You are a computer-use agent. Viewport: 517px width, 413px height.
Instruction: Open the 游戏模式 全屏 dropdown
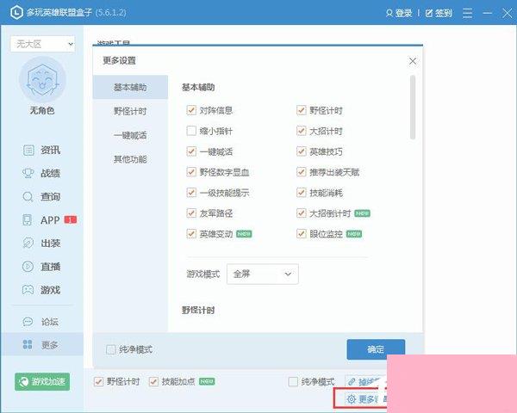[x=263, y=274]
